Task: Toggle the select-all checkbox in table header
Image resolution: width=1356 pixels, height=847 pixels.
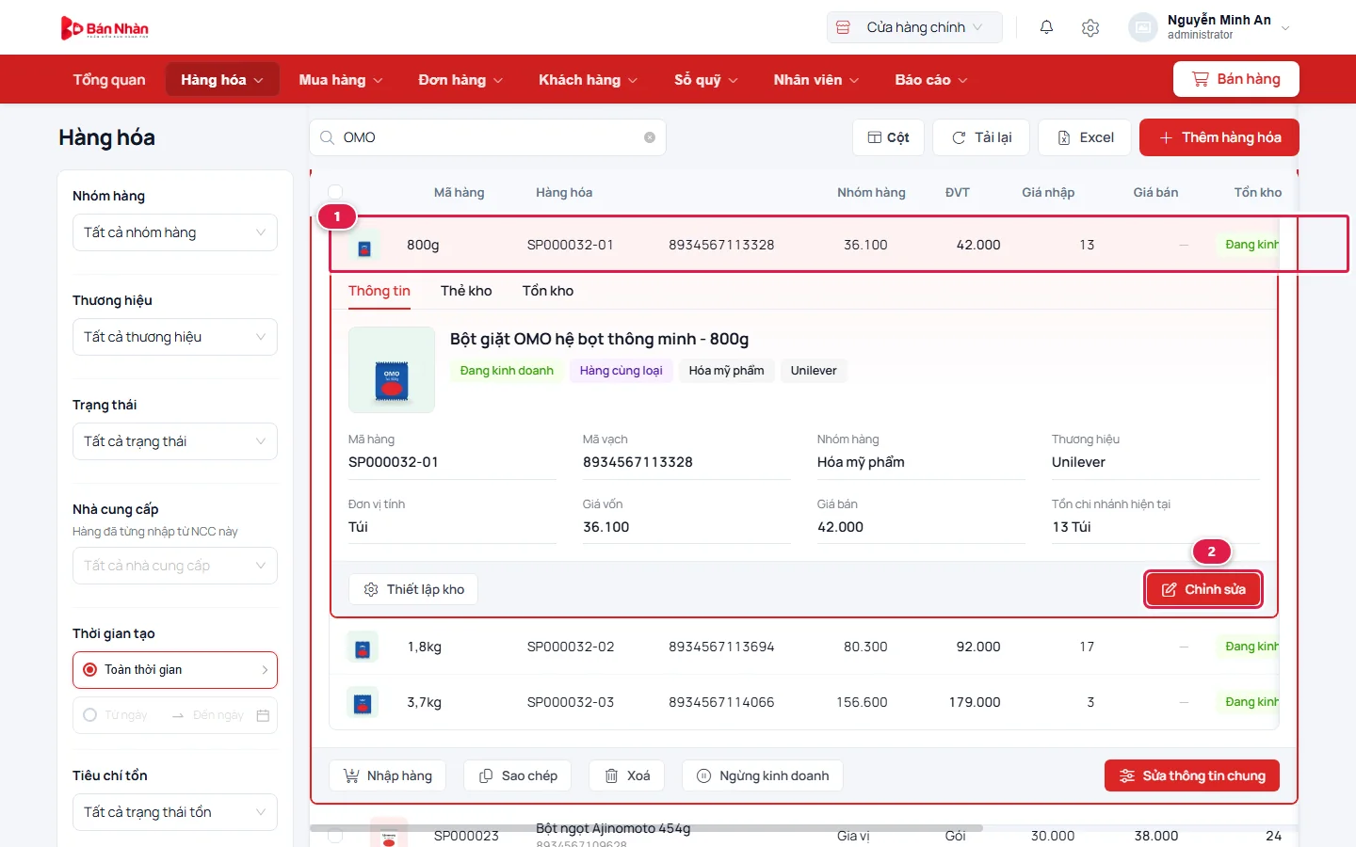Action: click(x=335, y=192)
